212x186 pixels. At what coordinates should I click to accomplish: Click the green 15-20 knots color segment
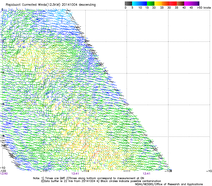coord(151,3)
